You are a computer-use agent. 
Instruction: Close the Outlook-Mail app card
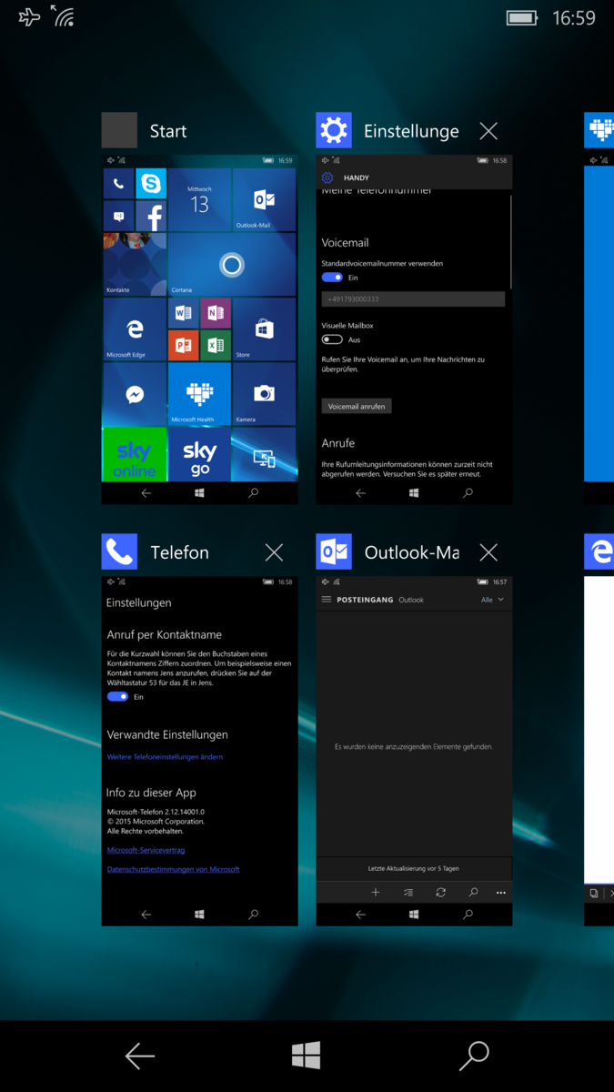pyautogui.click(x=488, y=552)
